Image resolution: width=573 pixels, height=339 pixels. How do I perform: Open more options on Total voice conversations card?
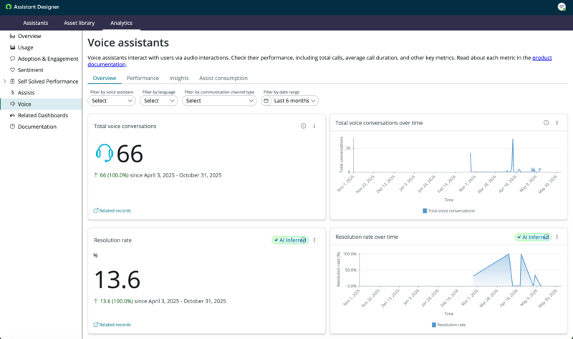(314, 126)
